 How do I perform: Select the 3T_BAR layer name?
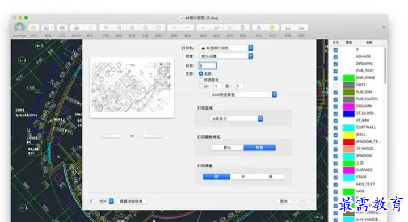tap(363, 120)
